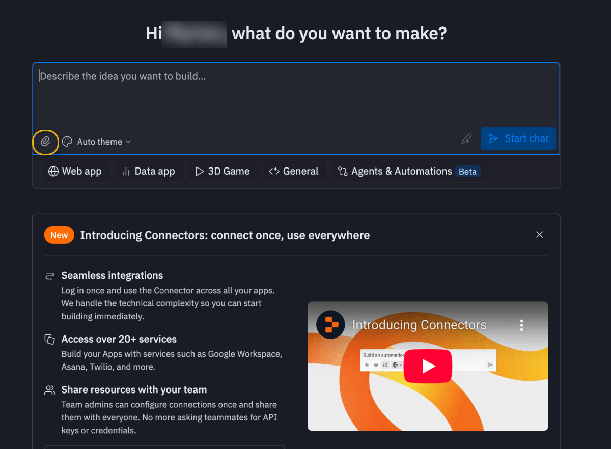Select the Data app category
This screenshot has width=611, height=449.
149,171
